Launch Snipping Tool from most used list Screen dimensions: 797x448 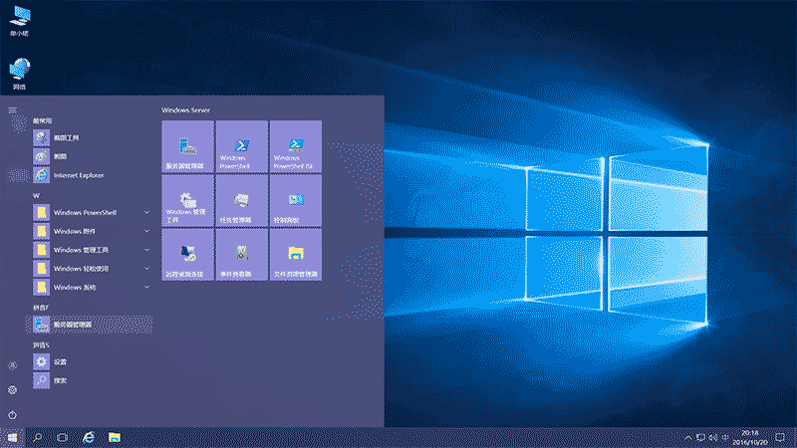tap(90, 137)
